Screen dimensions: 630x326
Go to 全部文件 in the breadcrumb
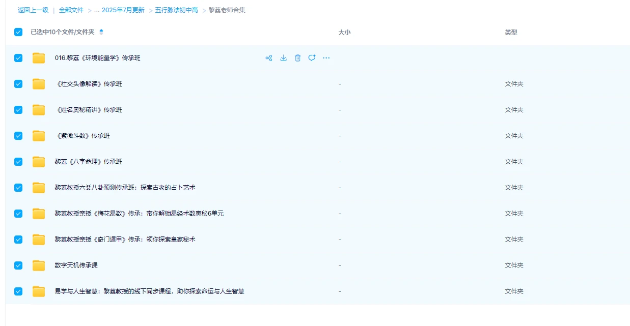coord(71,10)
